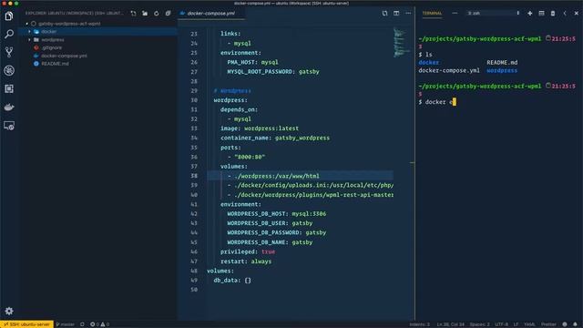This screenshot has height=328, width=583.
Task: Kill the terminal with trash icon
Action: [553, 14]
